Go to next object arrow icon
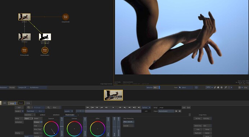The height and width of the screenshot is (137, 249). pos(180,111)
